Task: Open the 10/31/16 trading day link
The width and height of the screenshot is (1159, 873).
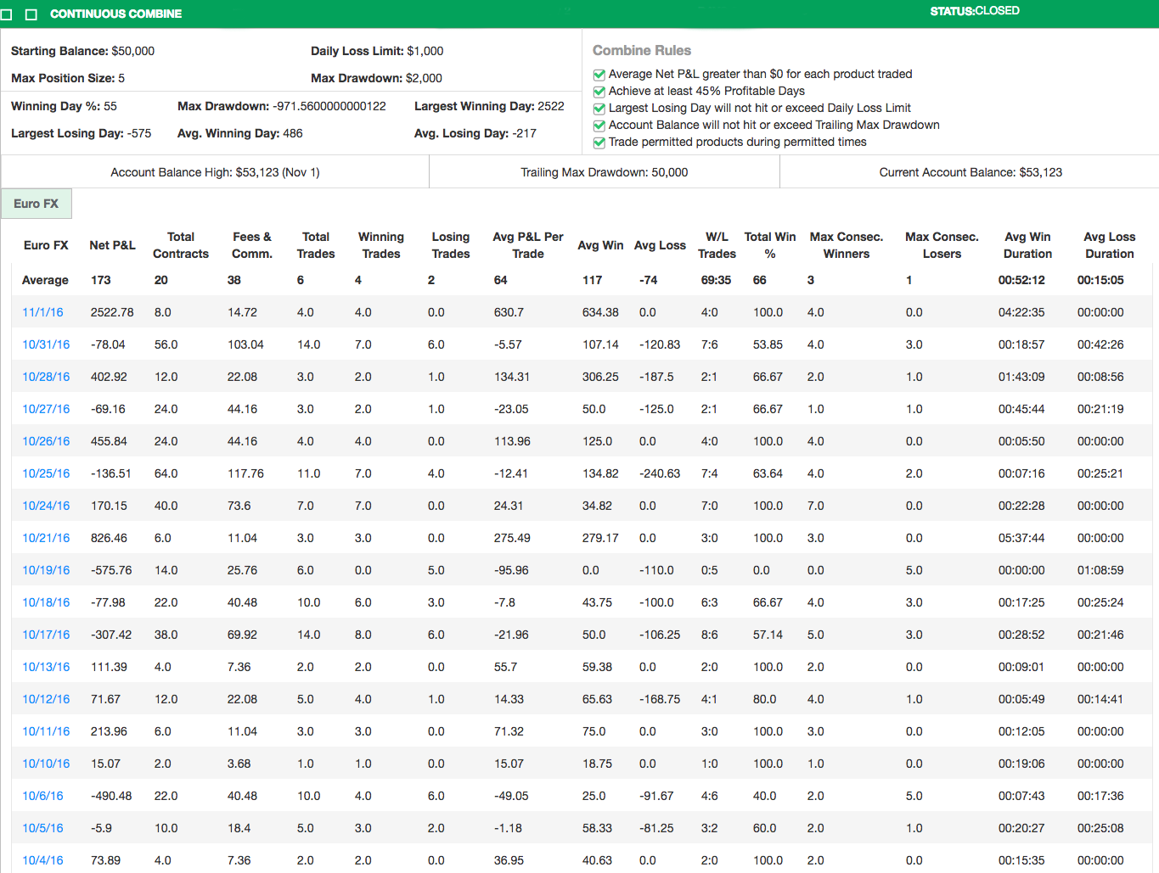Action: point(46,344)
